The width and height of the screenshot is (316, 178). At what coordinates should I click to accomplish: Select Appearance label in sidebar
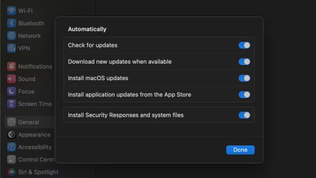coord(34,135)
